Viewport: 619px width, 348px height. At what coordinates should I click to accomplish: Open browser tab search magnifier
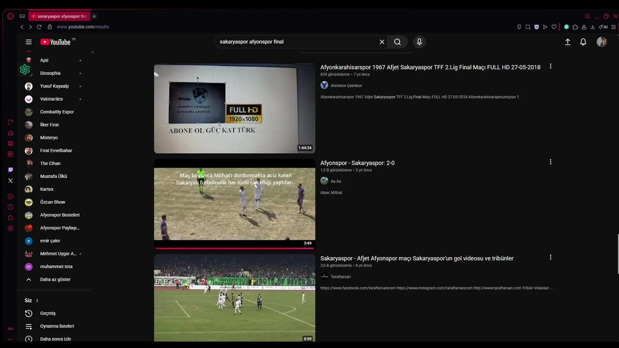(x=588, y=16)
